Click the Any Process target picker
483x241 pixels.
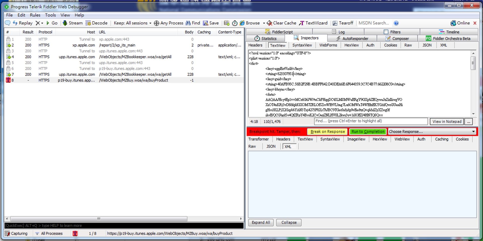pos(169,23)
